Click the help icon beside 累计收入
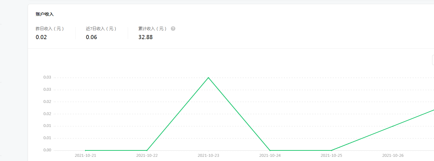The image size is (434, 161). tap(173, 29)
